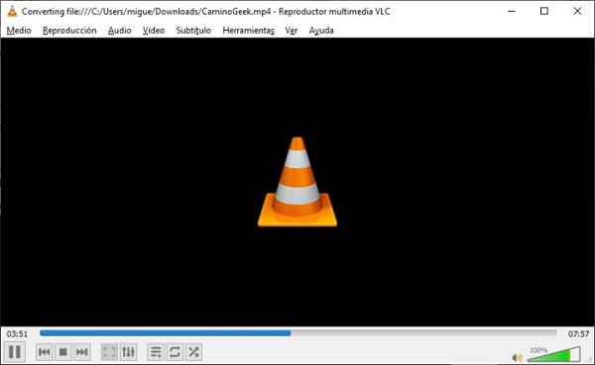Viewport: 595px width, 365px height.
Task: Click the large VLC cone in video area
Action: coord(297,182)
